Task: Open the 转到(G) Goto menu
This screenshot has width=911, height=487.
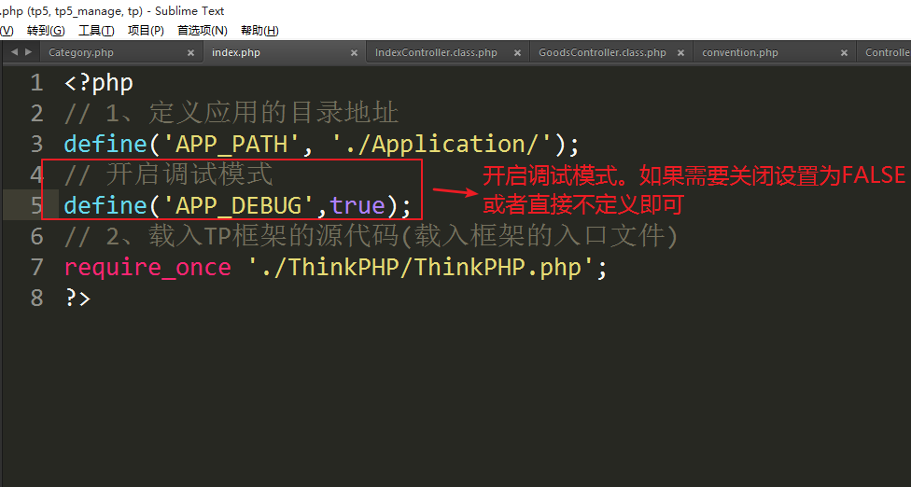Action: click(46, 31)
